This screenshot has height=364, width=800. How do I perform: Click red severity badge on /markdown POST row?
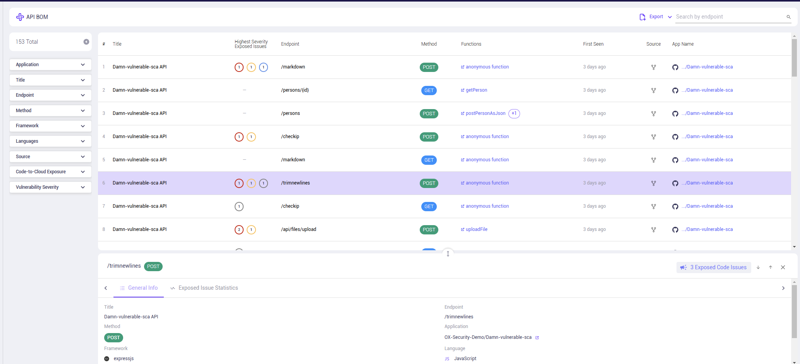[x=239, y=67]
